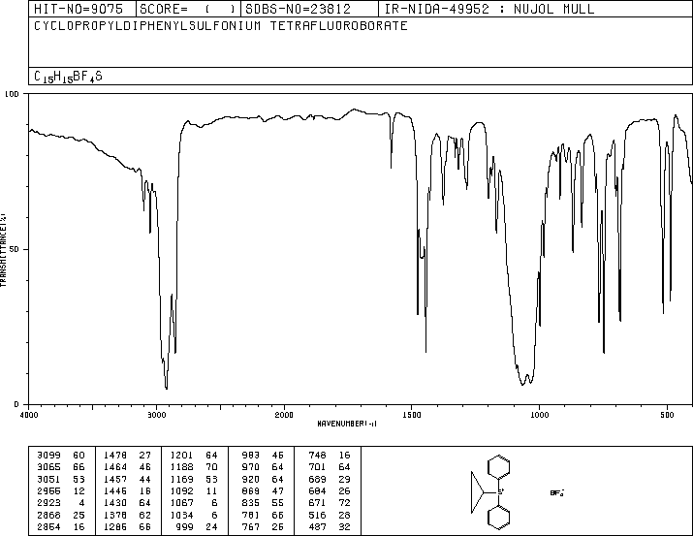Select the 781 peak entry
This screenshot has height=536, width=693.
coord(263,516)
